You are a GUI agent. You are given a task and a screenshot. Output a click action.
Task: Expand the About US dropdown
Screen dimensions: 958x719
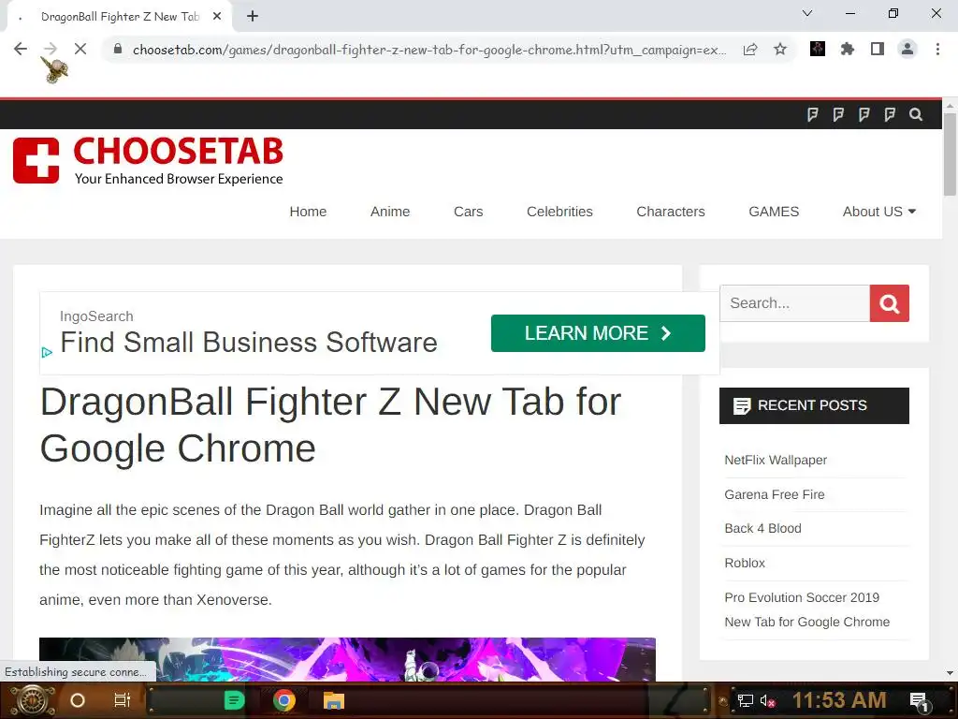[x=878, y=212]
